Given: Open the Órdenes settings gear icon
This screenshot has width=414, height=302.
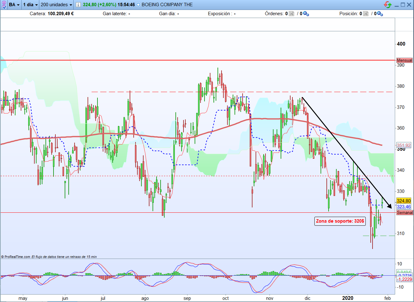Looking at the screenshot, I should [x=306, y=14].
